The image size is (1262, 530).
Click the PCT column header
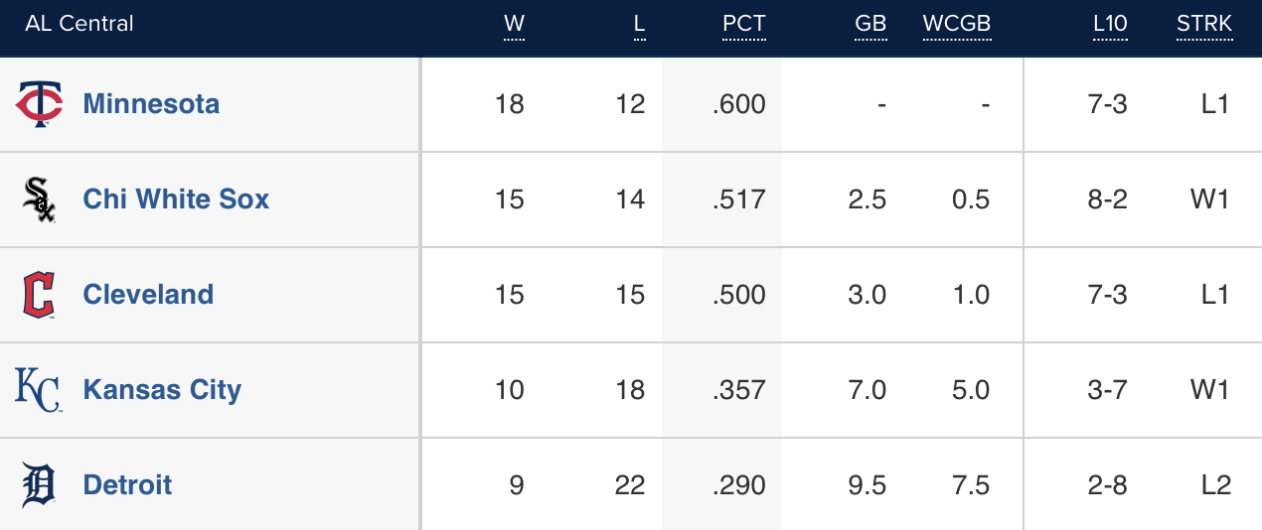[x=744, y=24]
